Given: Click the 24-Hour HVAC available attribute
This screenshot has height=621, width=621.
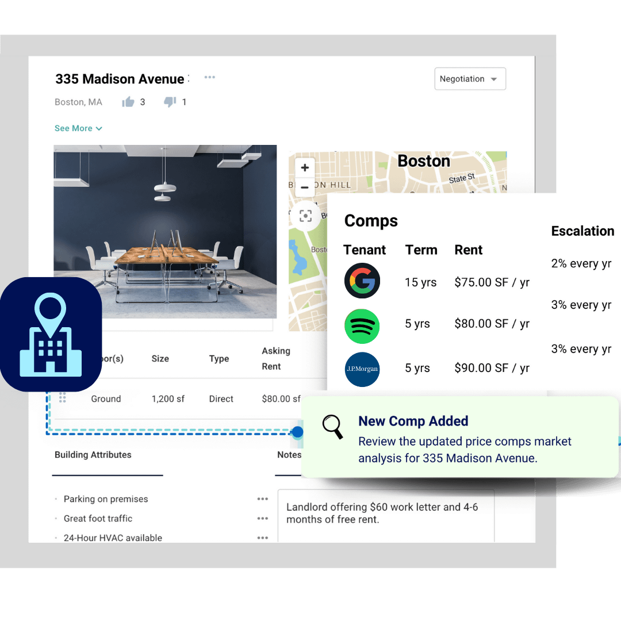Looking at the screenshot, I should (x=113, y=538).
